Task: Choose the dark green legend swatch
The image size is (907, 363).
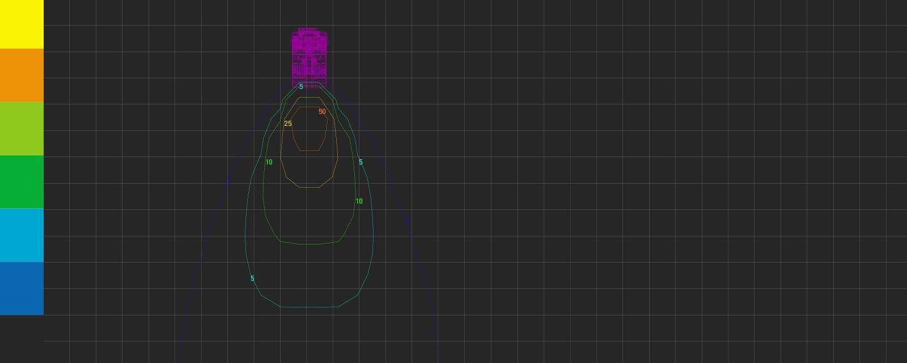Action: click(x=22, y=182)
